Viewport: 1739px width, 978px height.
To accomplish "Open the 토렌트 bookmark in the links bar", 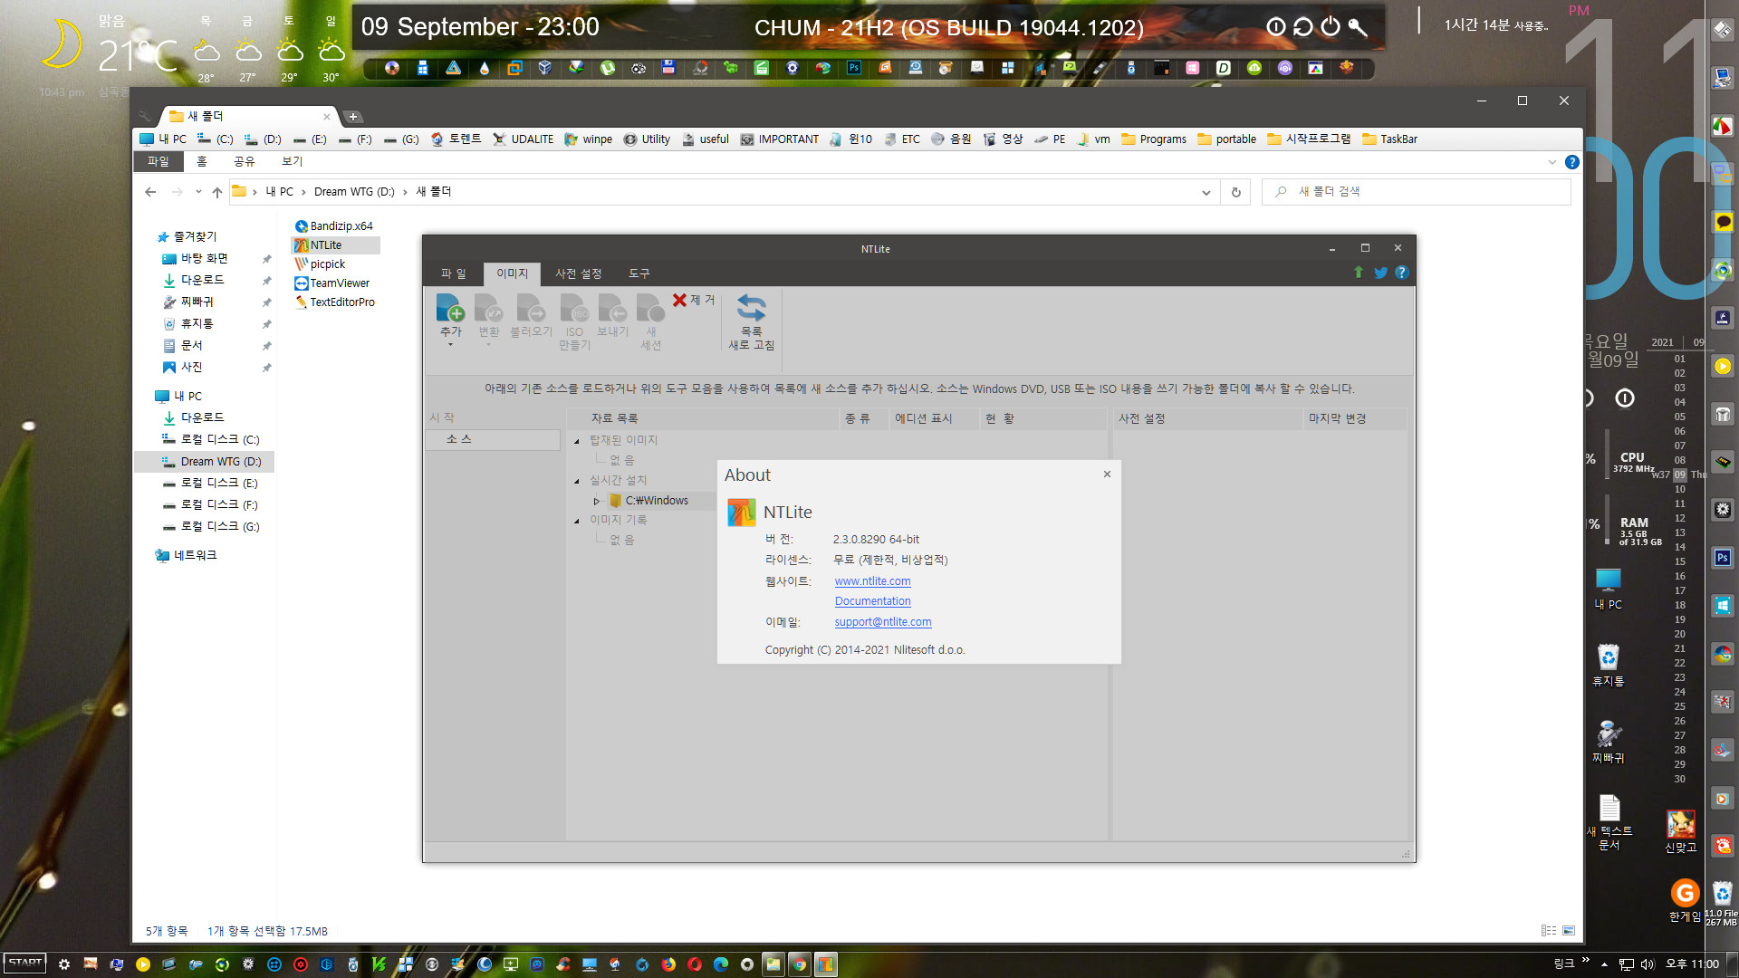I will pyautogui.click(x=456, y=139).
